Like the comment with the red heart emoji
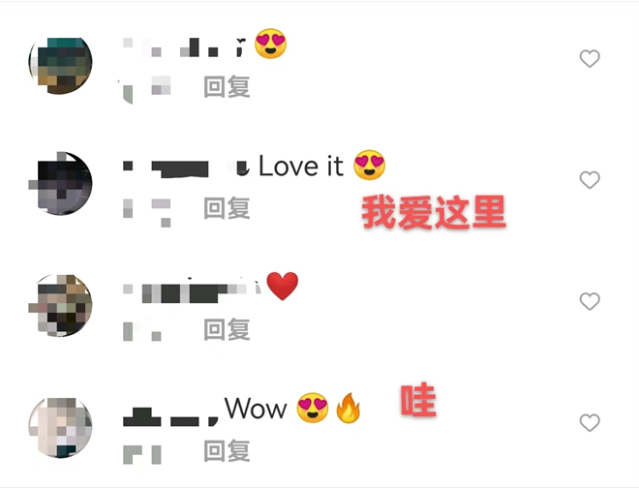 [590, 301]
